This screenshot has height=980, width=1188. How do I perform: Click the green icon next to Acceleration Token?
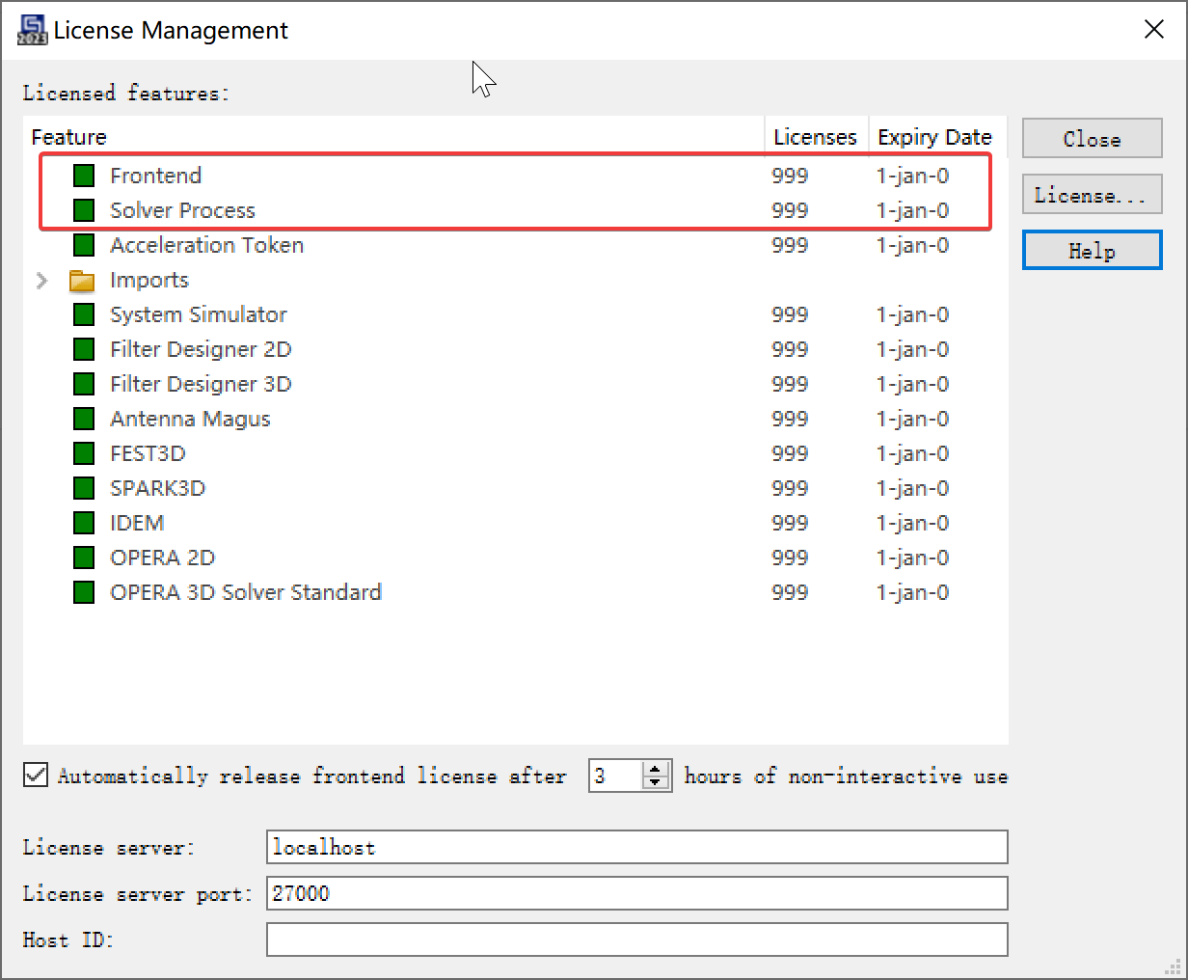(x=84, y=245)
